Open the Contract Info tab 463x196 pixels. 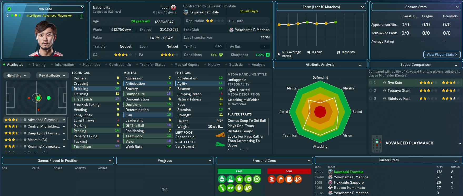(x=120, y=64)
